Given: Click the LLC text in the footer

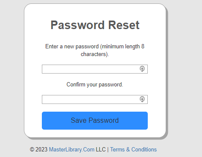Looking at the screenshot, I should pos(101,149).
